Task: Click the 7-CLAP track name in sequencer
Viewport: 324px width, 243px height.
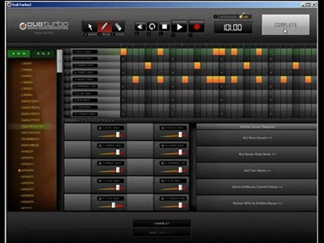Action: [x=85, y=93]
